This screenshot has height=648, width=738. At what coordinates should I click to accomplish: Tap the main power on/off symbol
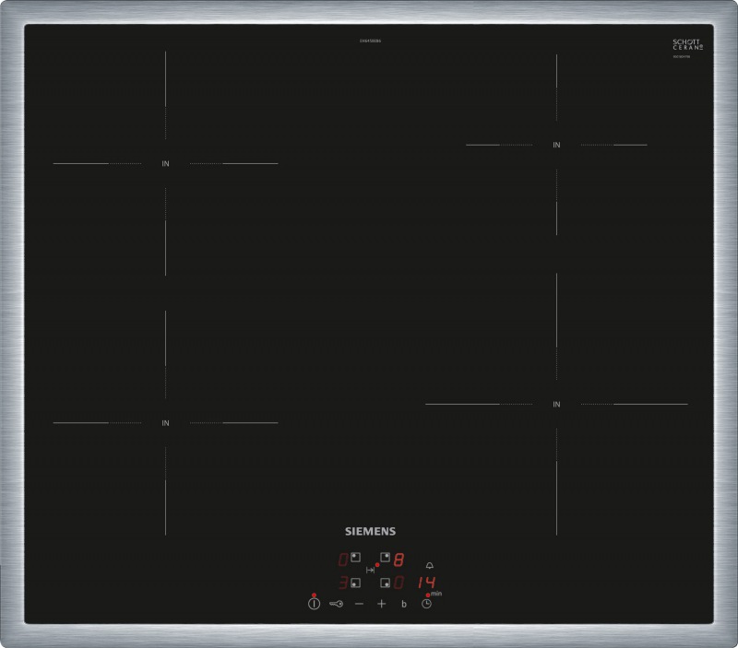tap(314, 604)
